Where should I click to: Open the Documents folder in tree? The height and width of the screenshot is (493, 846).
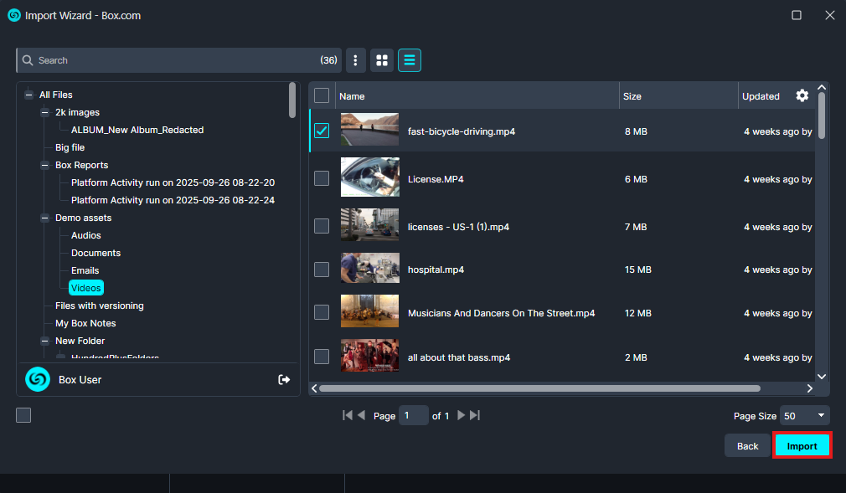click(x=95, y=253)
